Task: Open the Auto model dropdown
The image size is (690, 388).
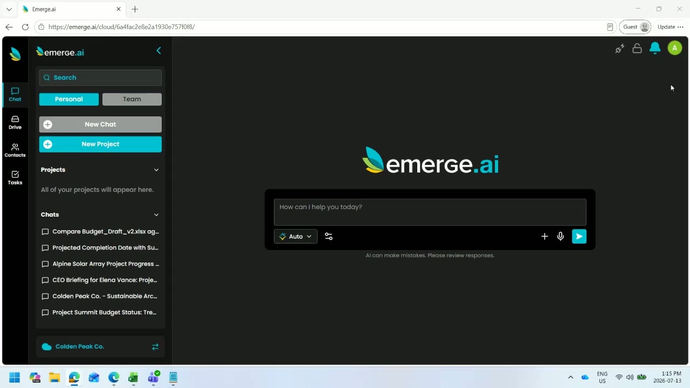Action: pos(295,237)
